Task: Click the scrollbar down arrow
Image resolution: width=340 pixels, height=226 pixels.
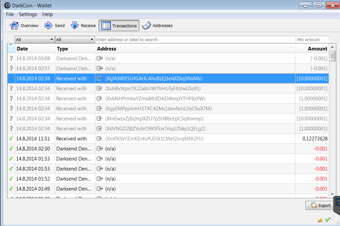Action: coord(332,194)
